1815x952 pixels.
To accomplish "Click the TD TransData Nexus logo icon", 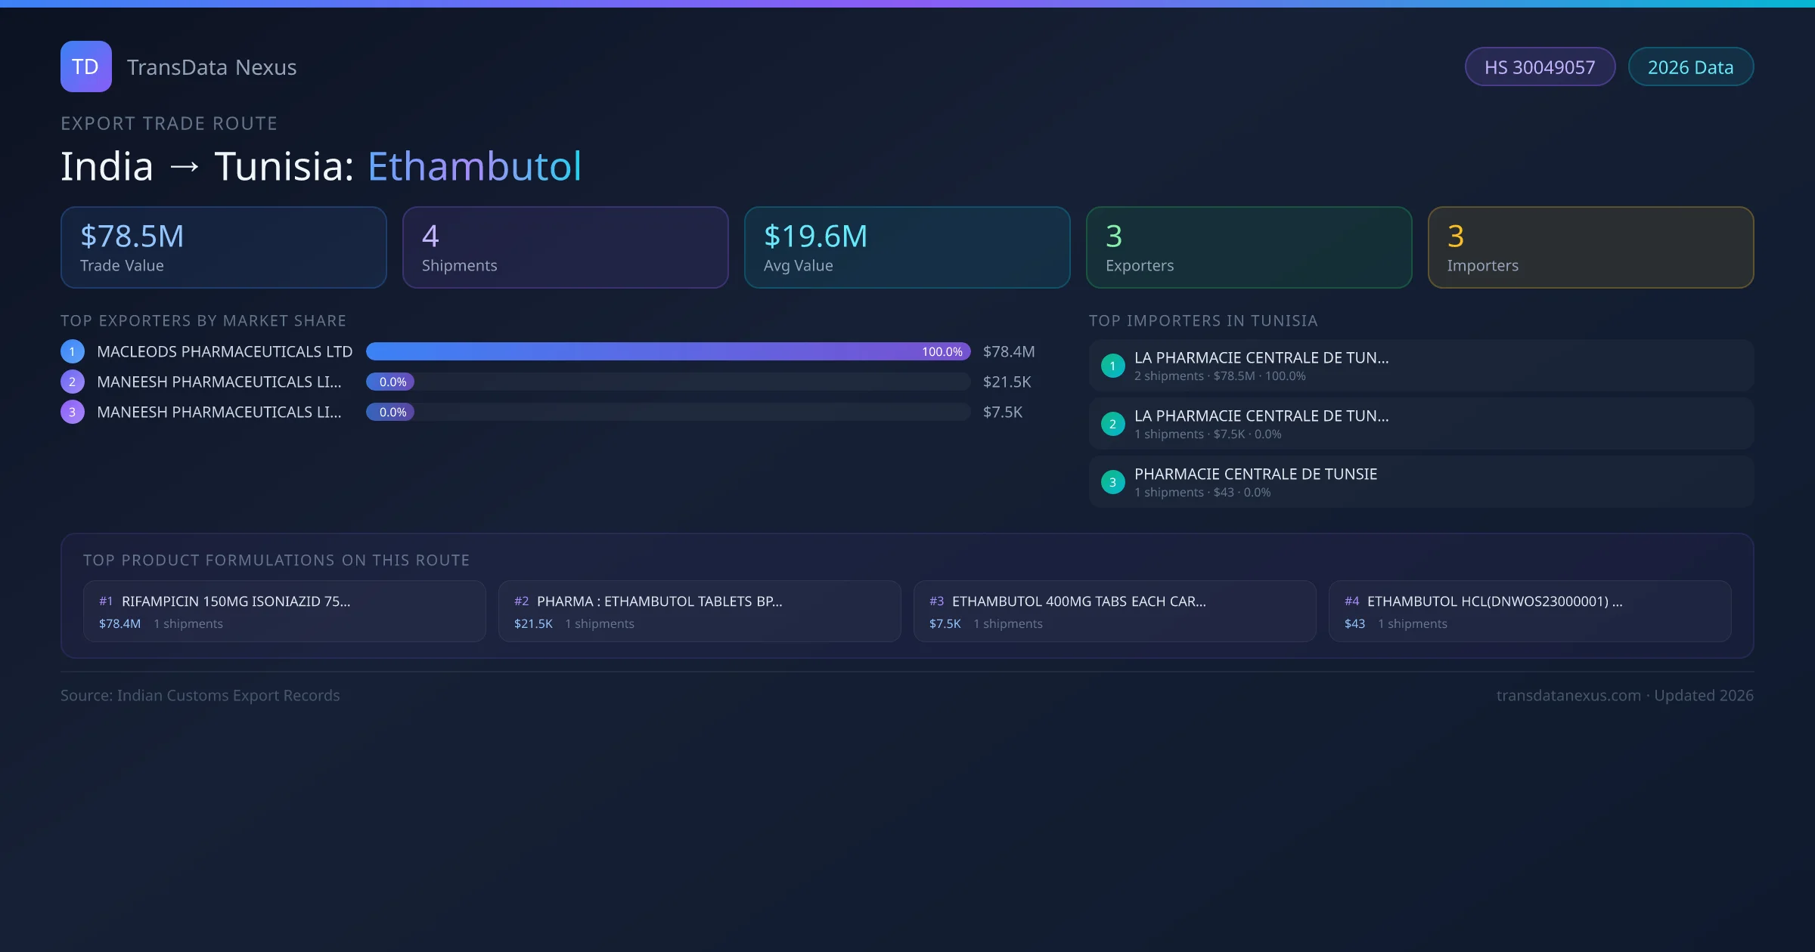I will pos(85,66).
